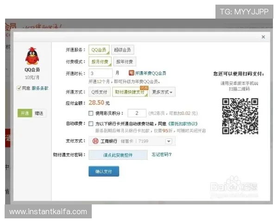This screenshot has width=278, height=223.
Task: Switch to the 赠送 gift tab
Action: click(39, 113)
